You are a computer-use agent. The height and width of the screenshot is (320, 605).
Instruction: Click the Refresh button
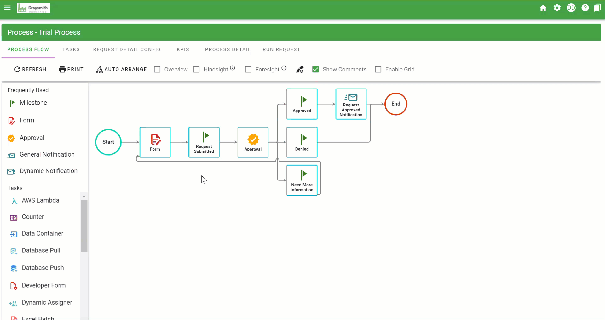[x=30, y=69]
